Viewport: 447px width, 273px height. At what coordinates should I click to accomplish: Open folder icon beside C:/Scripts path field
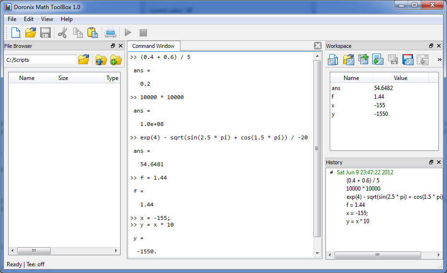point(84,59)
